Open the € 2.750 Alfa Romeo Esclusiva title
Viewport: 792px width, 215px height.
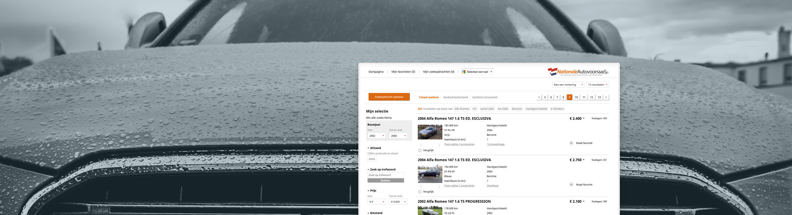point(454,160)
